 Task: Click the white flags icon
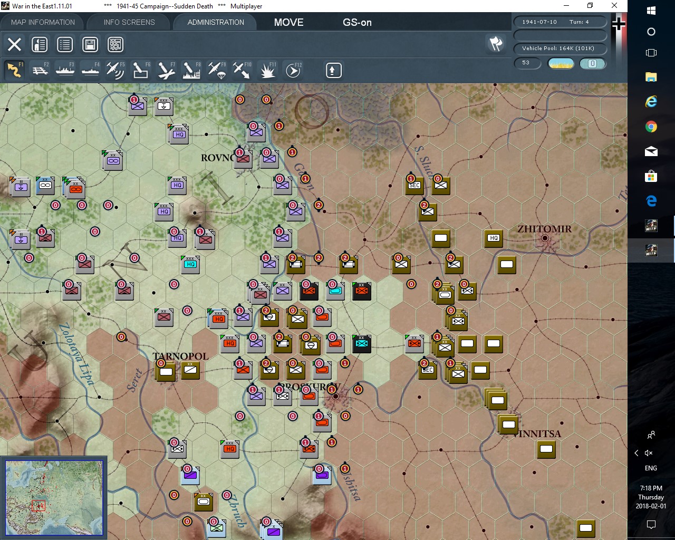(x=496, y=44)
